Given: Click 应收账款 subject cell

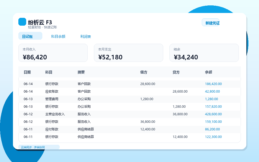Looking at the screenshot, I should tap(52, 92).
